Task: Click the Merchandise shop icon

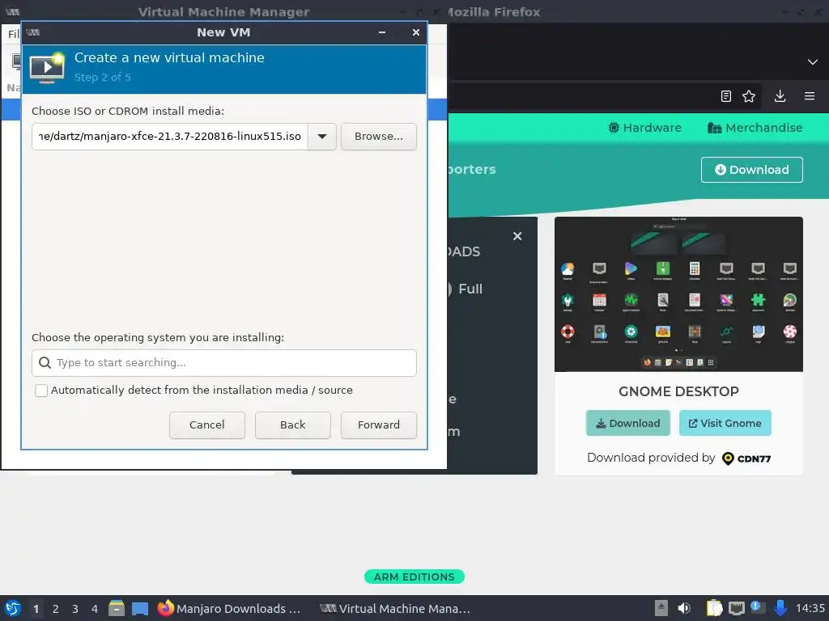Action: 714,128
